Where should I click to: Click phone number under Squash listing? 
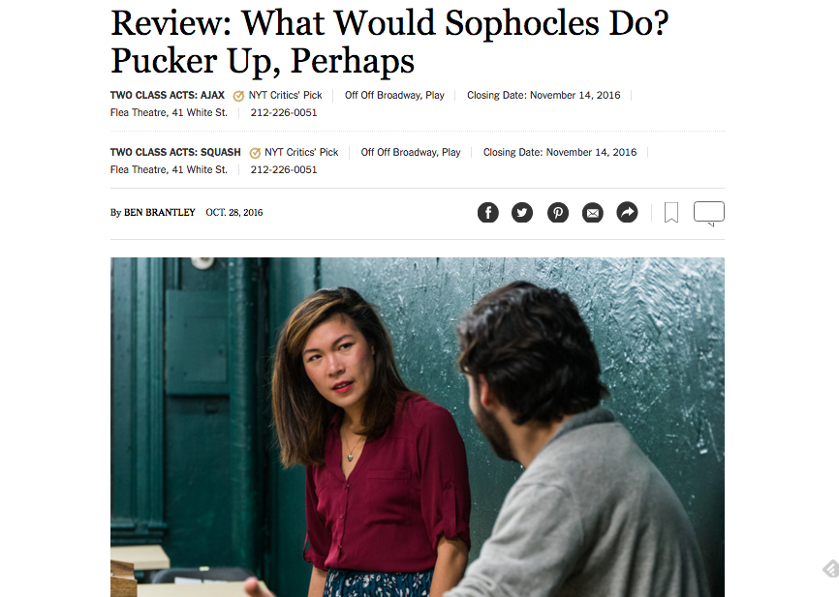click(x=284, y=170)
